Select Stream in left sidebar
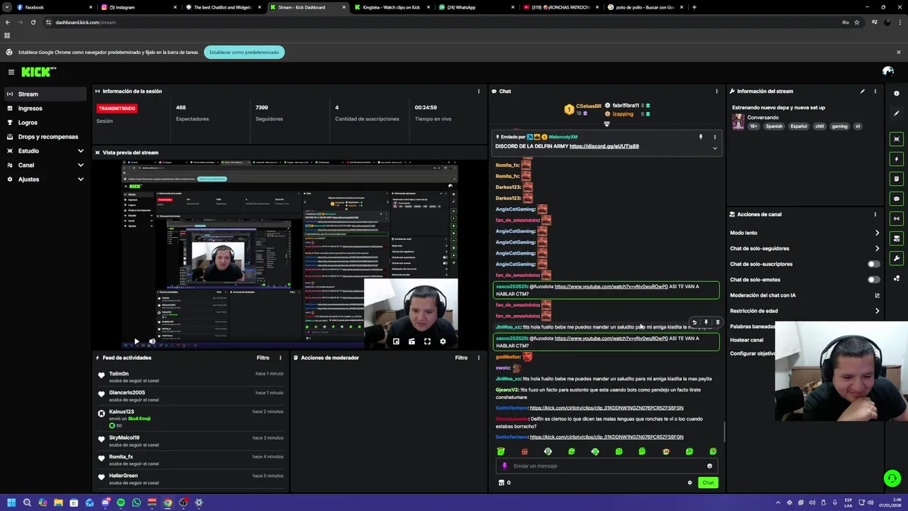This screenshot has width=908, height=511. click(45, 94)
